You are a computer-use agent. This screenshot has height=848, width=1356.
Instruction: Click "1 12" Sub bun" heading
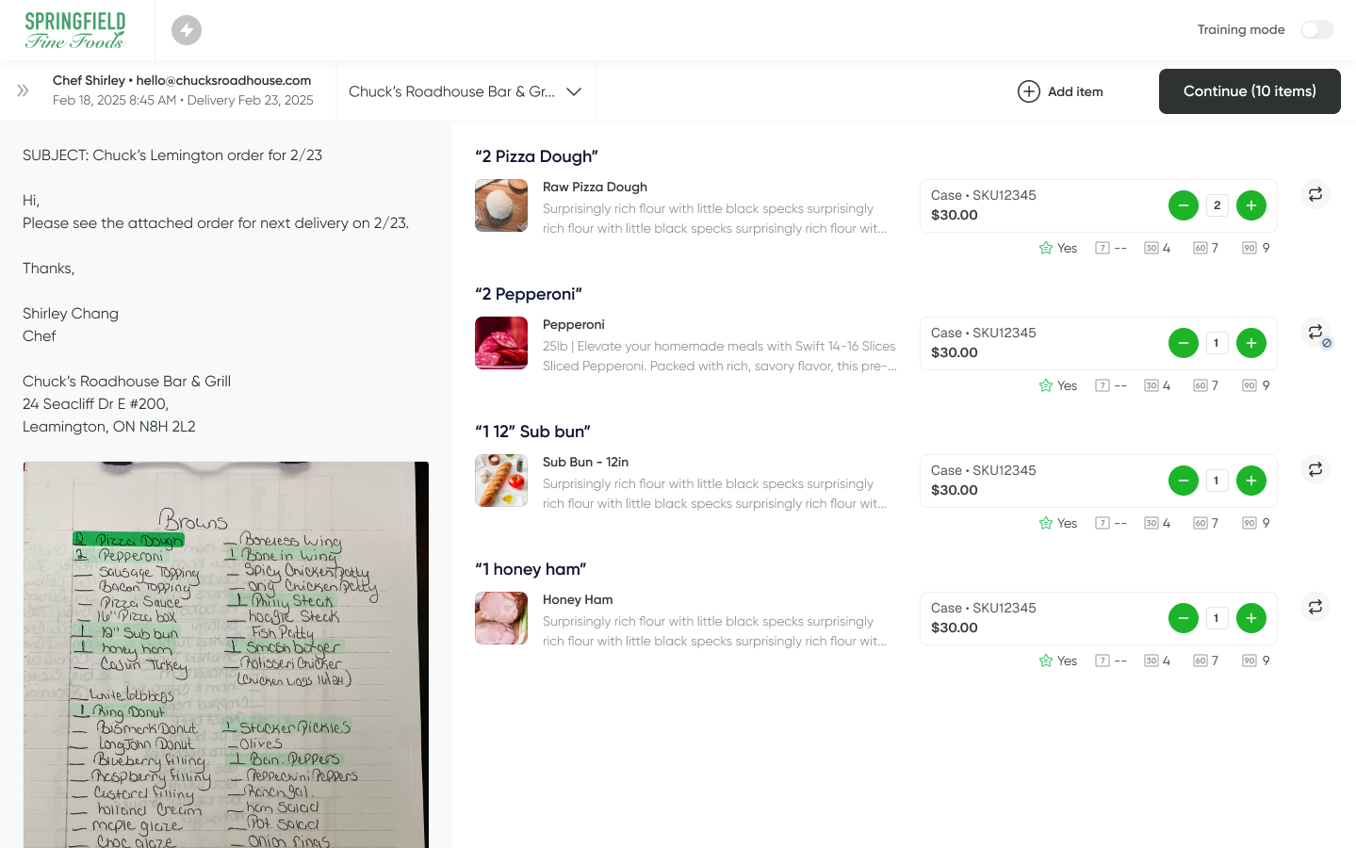532,432
